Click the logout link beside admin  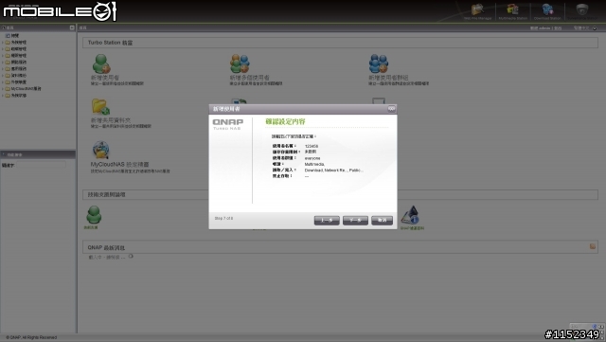558,28
